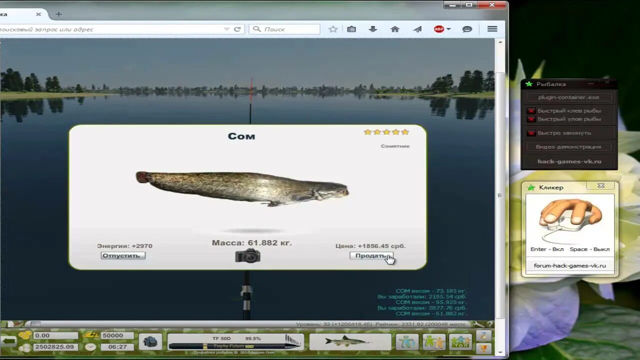Toggle Быстрый улов рыбы checkbox
Image resolution: width=640 pixels, height=360 pixels.
point(531,119)
